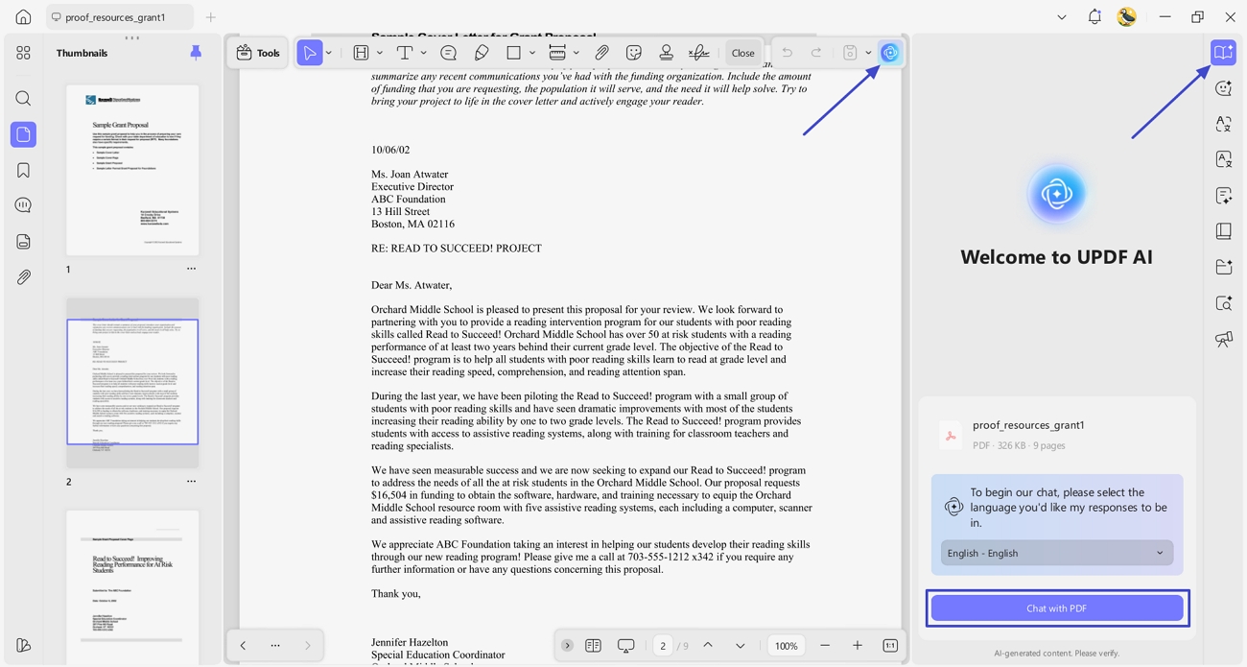Image resolution: width=1247 pixels, height=667 pixels.
Task: Open highlight tool dropdown arrow
Action: (x=380, y=53)
